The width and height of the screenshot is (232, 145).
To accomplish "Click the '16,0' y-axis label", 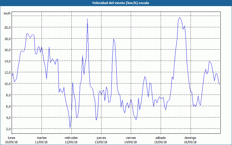I will click(8, 50).
